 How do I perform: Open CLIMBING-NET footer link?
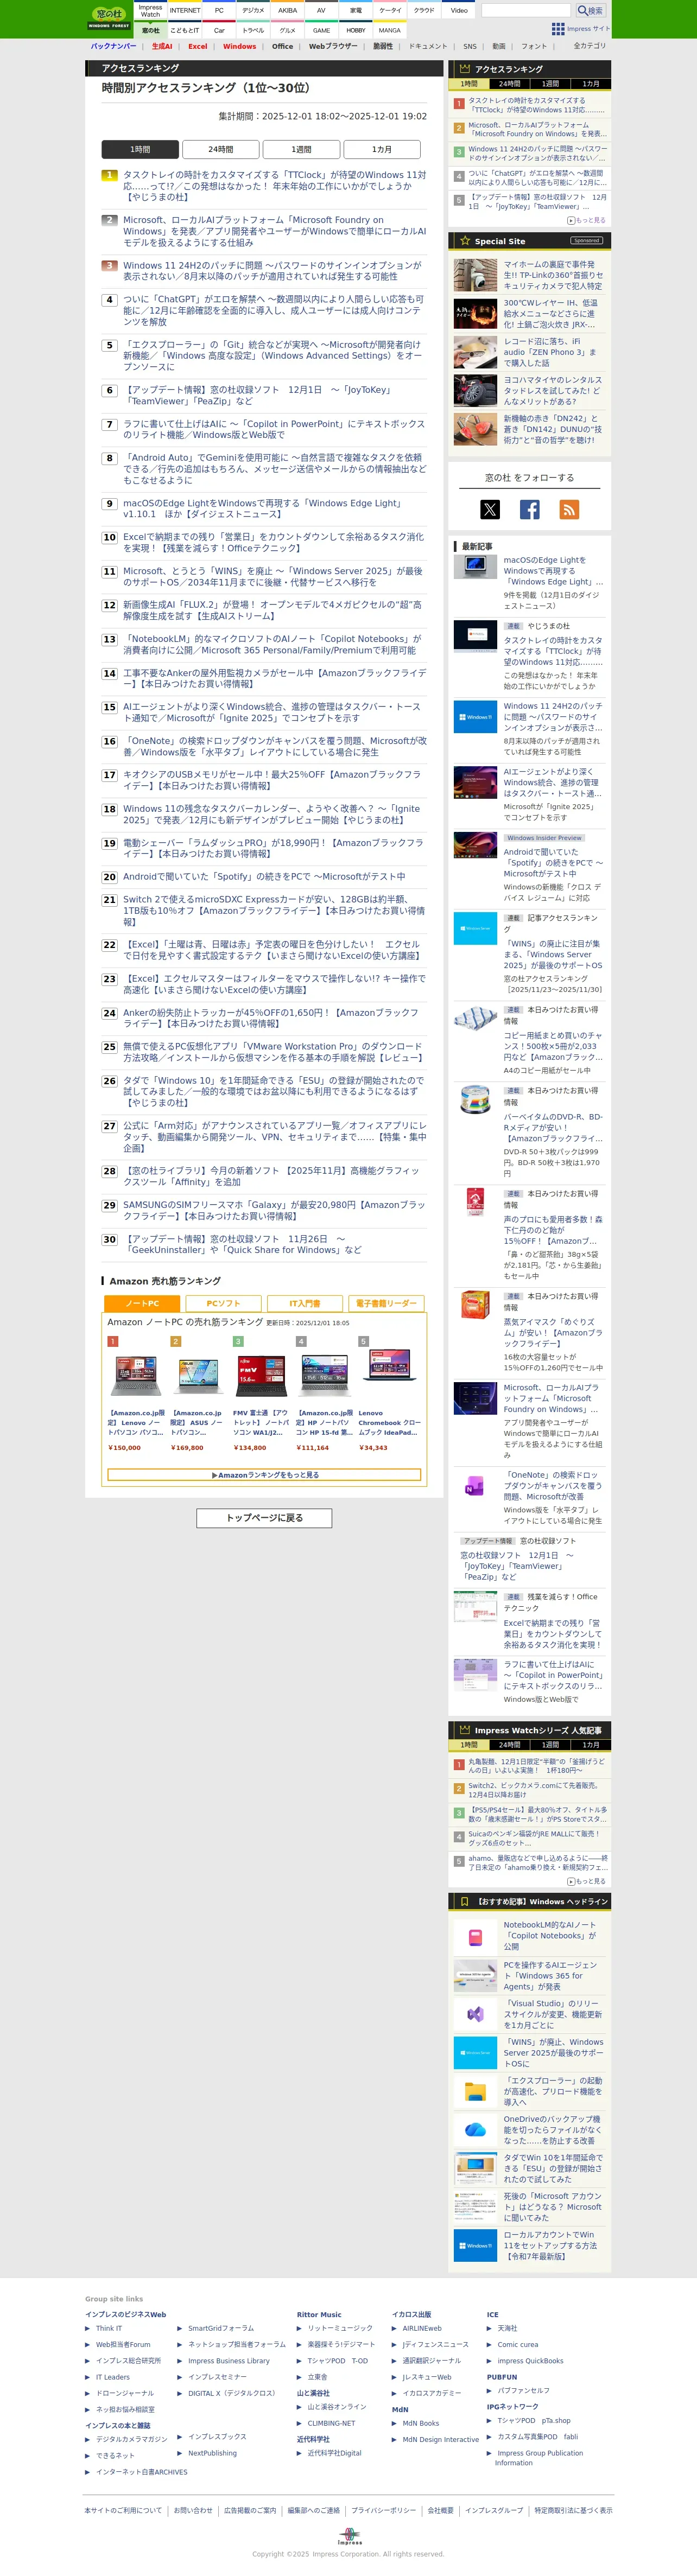click(x=331, y=2423)
